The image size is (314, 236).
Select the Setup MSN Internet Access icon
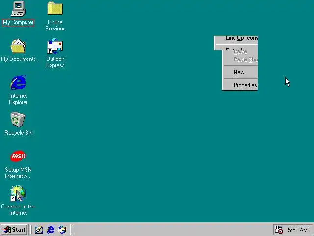(18, 156)
